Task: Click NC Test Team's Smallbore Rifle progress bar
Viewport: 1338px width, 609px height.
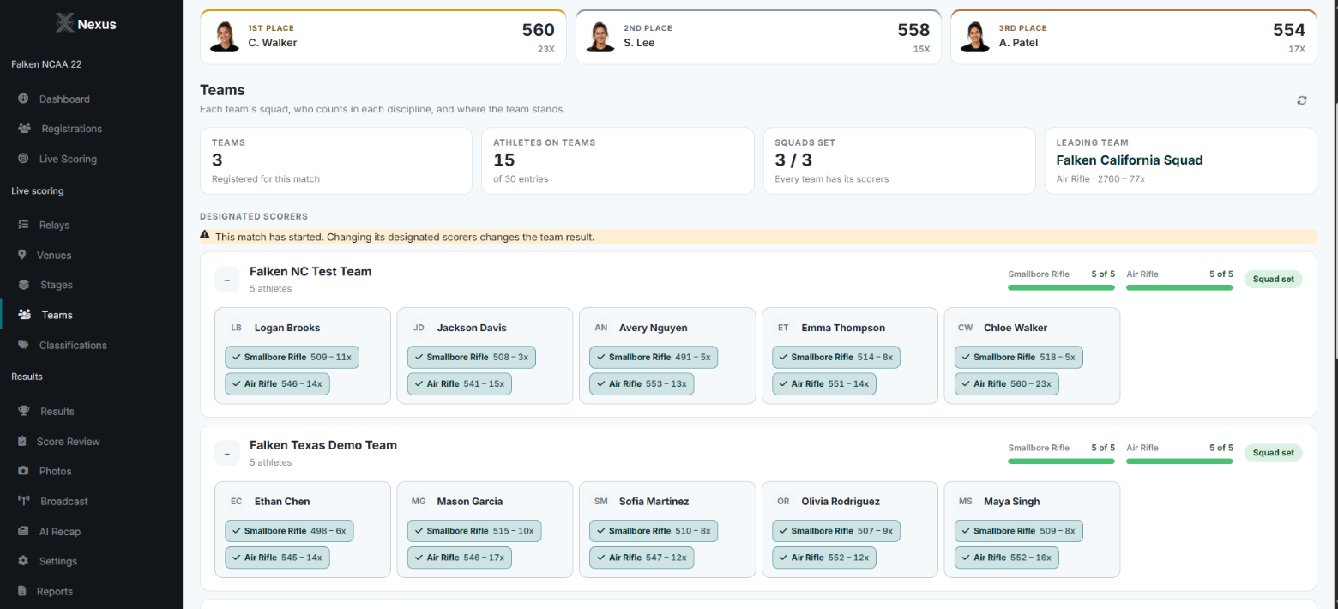Action: pos(1061,287)
